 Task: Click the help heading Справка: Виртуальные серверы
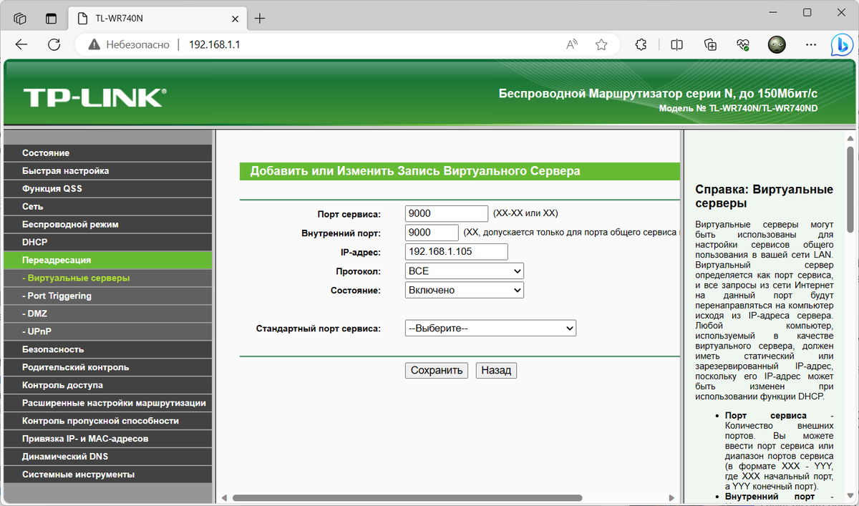tap(765, 196)
